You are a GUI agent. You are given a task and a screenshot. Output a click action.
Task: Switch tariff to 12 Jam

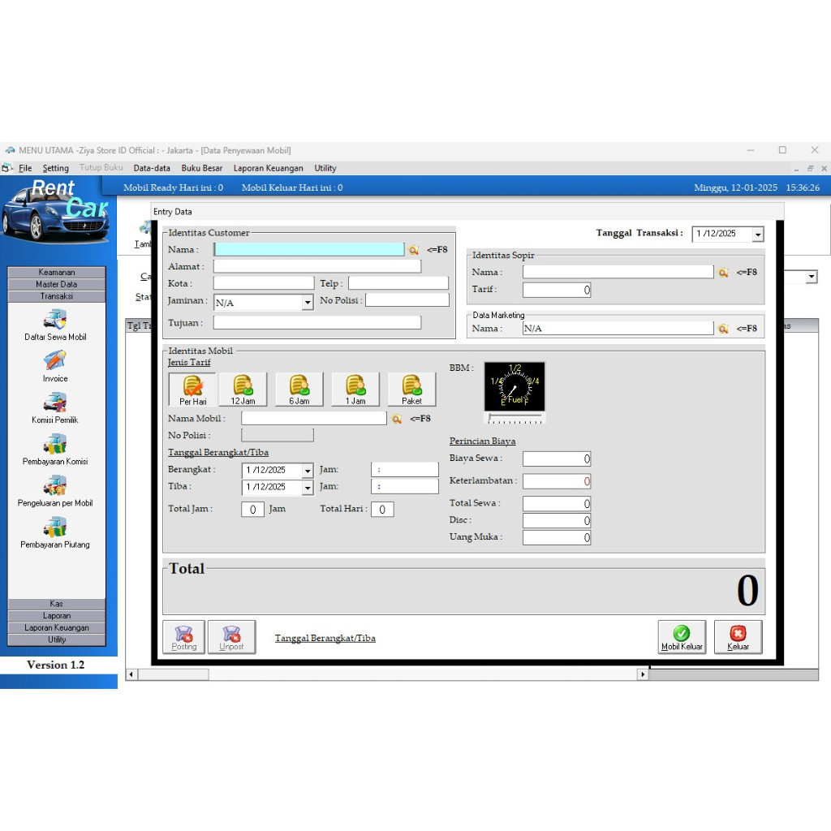coord(243,389)
